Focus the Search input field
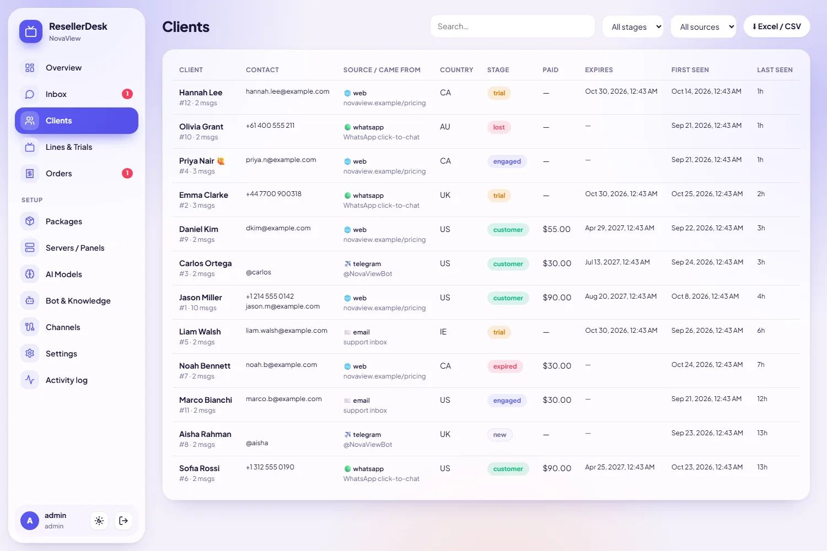Screen dimensions: 827x551 [x=513, y=26]
